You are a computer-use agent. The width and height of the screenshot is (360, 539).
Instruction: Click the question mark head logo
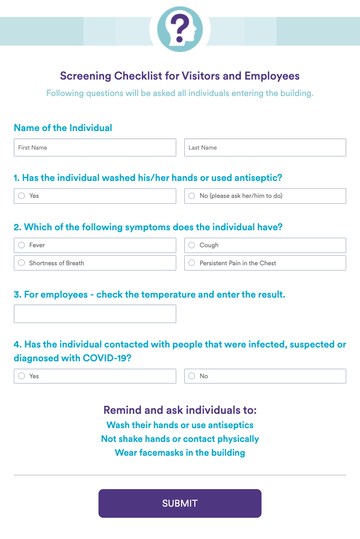180,29
